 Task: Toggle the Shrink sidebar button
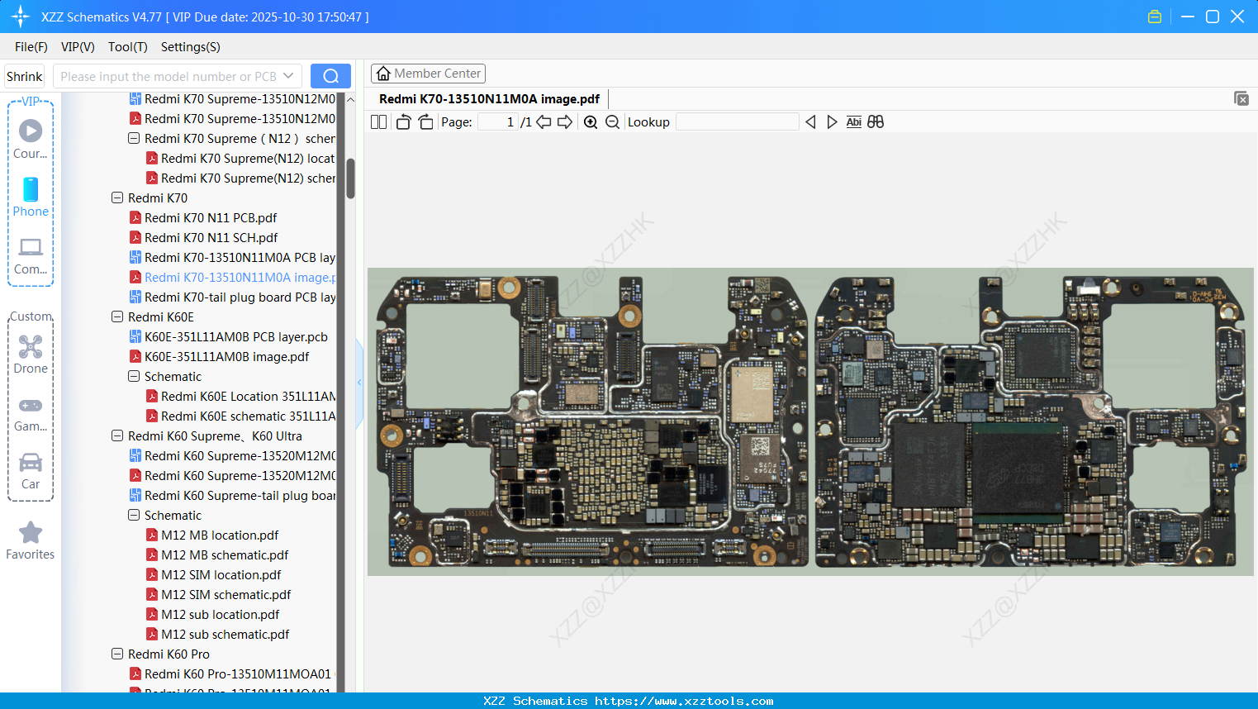click(x=24, y=75)
